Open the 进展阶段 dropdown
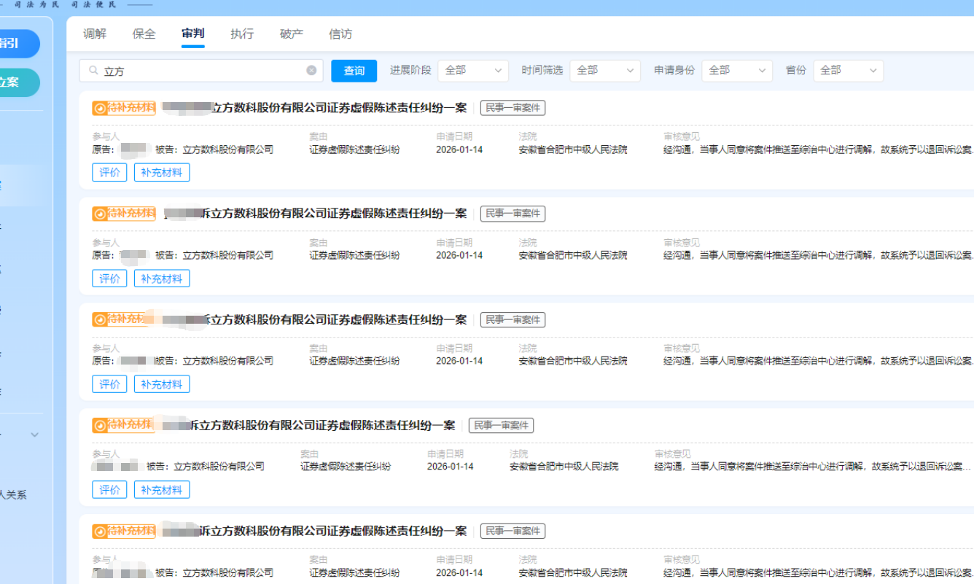 (473, 71)
